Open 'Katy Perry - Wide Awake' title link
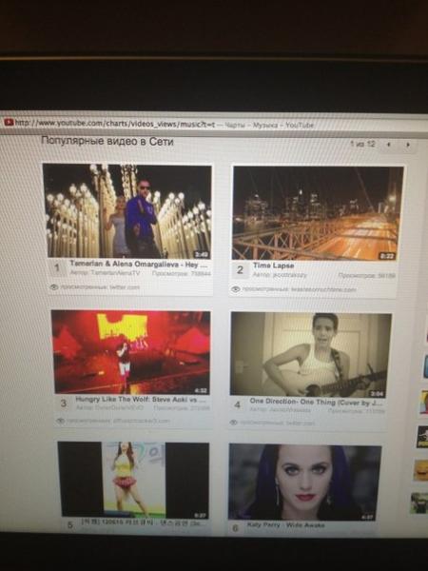The height and width of the screenshot is (571, 428). pyautogui.click(x=285, y=524)
